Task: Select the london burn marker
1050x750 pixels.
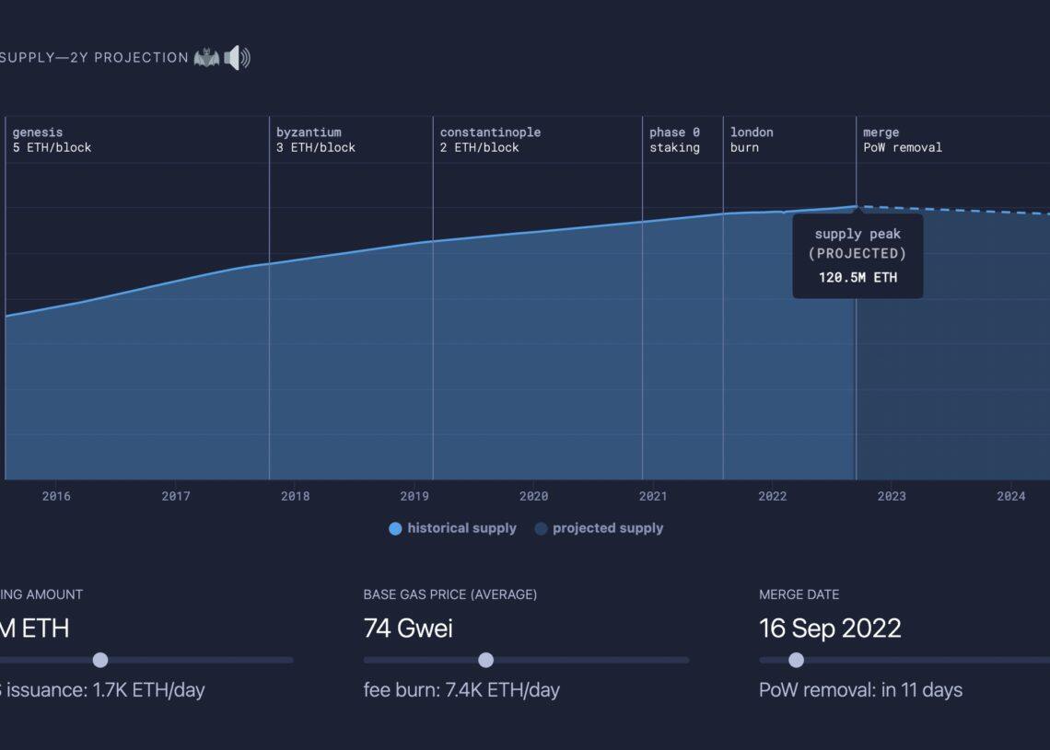Action: pyautogui.click(x=752, y=140)
